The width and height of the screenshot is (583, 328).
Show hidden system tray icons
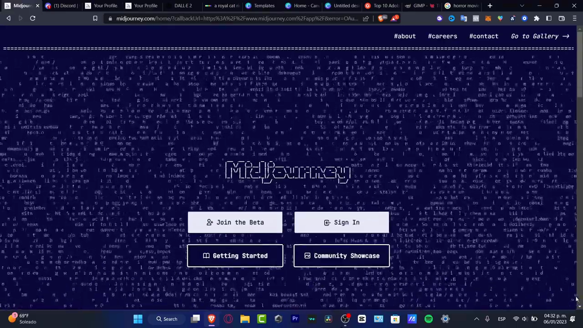pyautogui.click(x=476, y=319)
